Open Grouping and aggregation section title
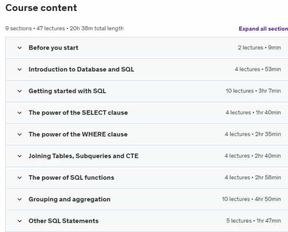 (69, 199)
